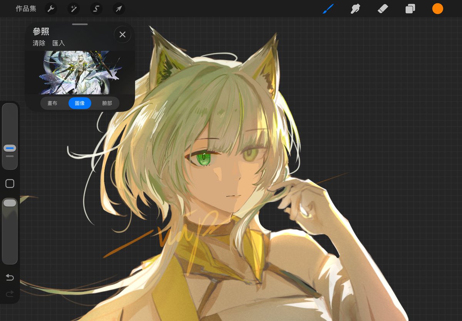Select the Selection S-shaped tool
Screen dimensions: 462x321
point(96,8)
